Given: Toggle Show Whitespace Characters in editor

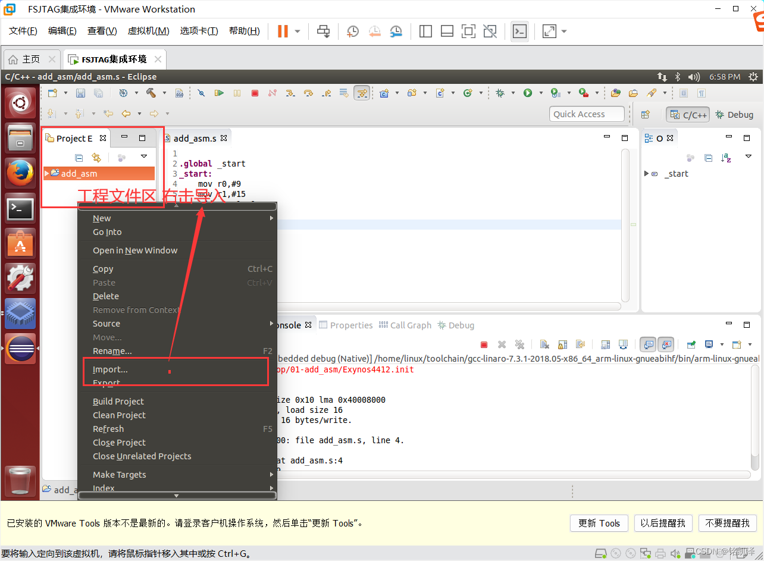Looking at the screenshot, I should [344, 93].
